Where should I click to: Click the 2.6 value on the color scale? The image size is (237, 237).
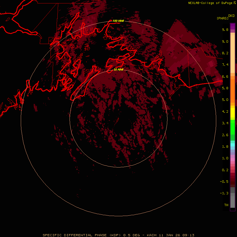point(225,135)
